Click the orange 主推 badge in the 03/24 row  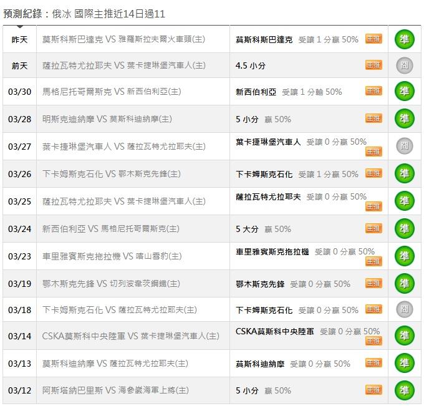[x=373, y=228]
